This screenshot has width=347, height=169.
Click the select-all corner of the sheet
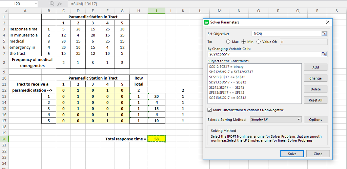coord(4,11)
